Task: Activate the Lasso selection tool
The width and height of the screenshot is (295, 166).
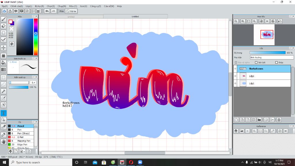Action: (3, 84)
